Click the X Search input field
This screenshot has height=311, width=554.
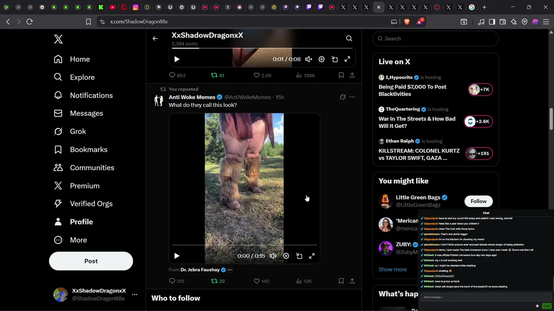(435, 38)
